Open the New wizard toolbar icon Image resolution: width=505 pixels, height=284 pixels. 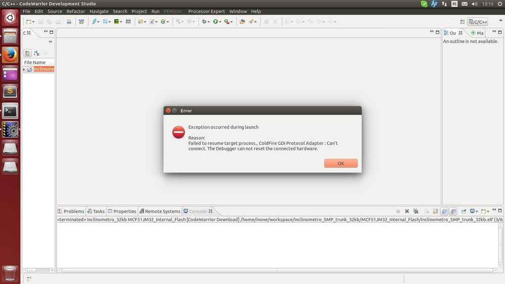[x=29, y=22]
